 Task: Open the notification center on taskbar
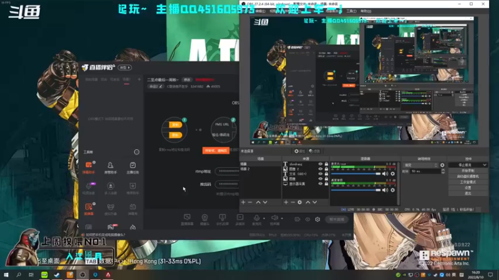click(490, 274)
